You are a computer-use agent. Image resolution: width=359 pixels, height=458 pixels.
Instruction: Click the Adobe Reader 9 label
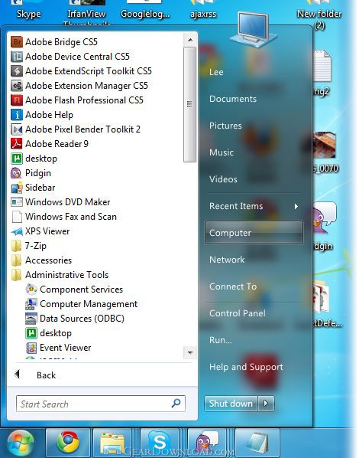coord(57,144)
